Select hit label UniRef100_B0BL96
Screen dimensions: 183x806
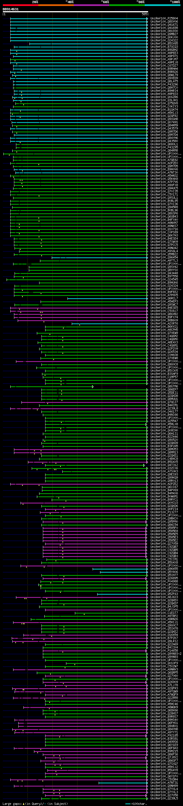pos(164,210)
